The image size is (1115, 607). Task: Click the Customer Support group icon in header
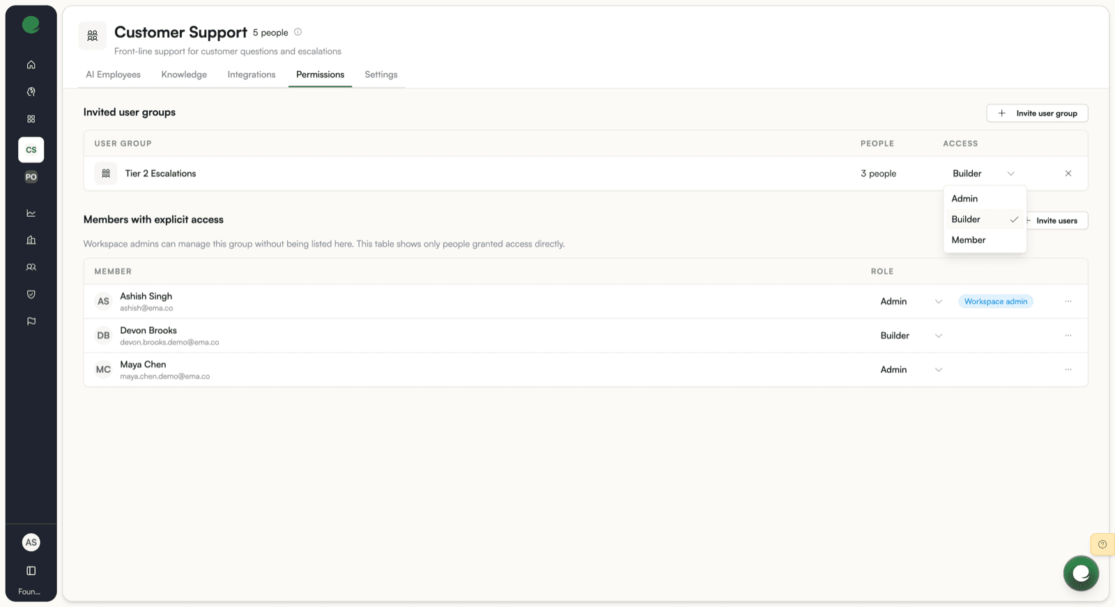pyautogui.click(x=93, y=36)
